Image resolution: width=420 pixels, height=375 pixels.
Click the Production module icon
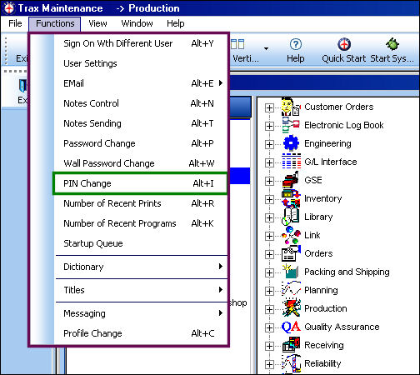[x=291, y=308]
